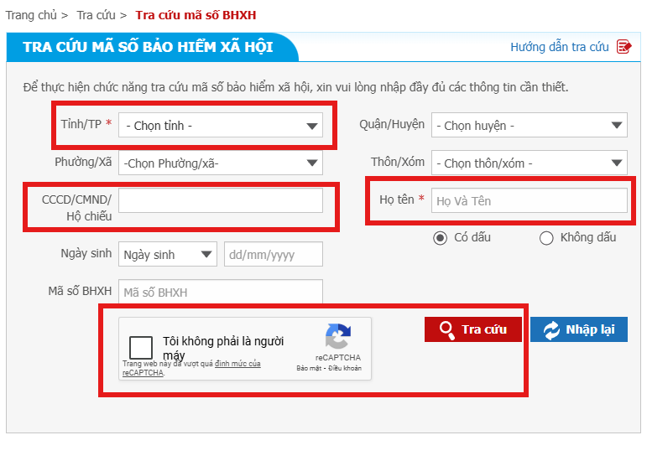Open the 'Tra cứu' breadcrumb item
The height and width of the screenshot is (461, 647).
tap(96, 15)
